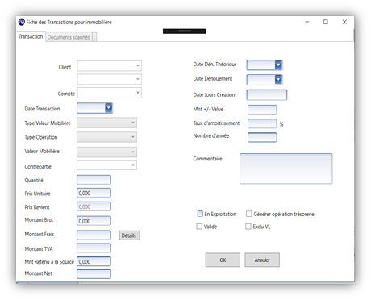This screenshot has width=371, height=300.
Task: Click the Nombre d'année field
Action: [262, 137]
